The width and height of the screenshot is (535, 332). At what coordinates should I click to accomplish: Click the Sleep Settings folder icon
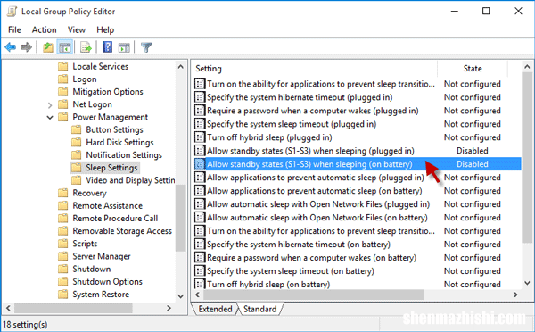click(x=76, y=168)
